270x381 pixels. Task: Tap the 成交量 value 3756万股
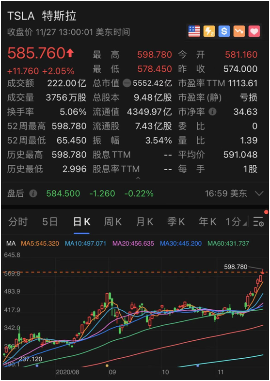tap(66, 98)
